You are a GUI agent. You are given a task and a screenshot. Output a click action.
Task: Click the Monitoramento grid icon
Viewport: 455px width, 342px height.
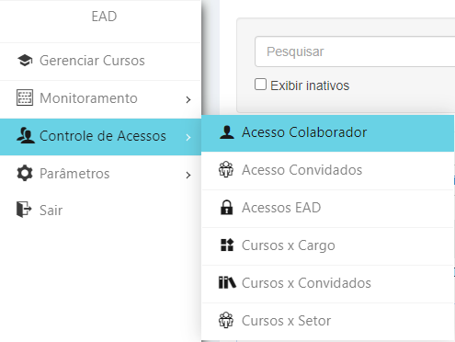click(25, 98)
